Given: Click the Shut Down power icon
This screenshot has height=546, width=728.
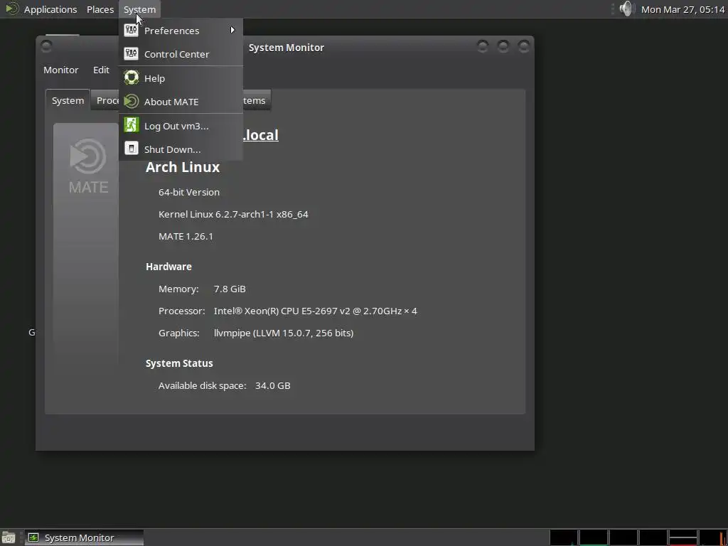Looking at the screenshot, I should coord(132,149).
